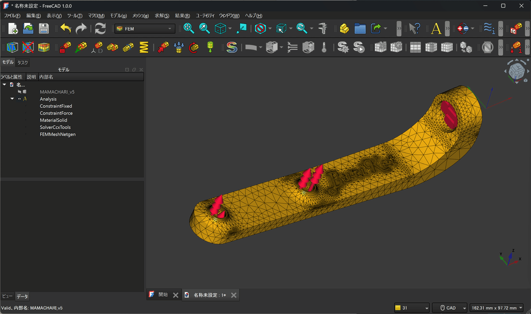Viewport: 531px width, 314px height.
Task: Click the What's This help cursor icon
Action: [414, 29]
